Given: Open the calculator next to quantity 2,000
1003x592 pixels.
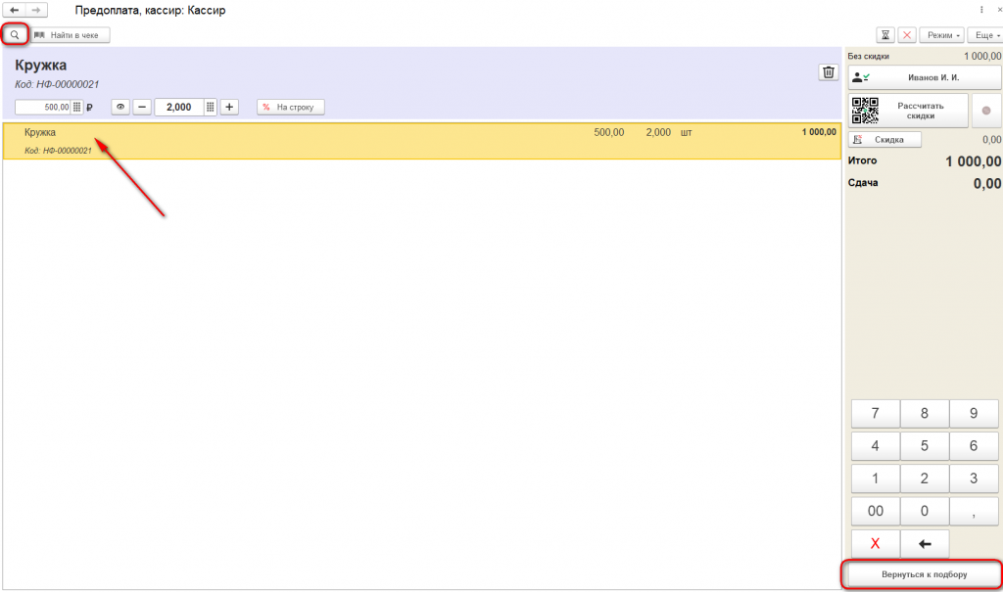Looking at the screenshot, I should [x=210, y=108].
